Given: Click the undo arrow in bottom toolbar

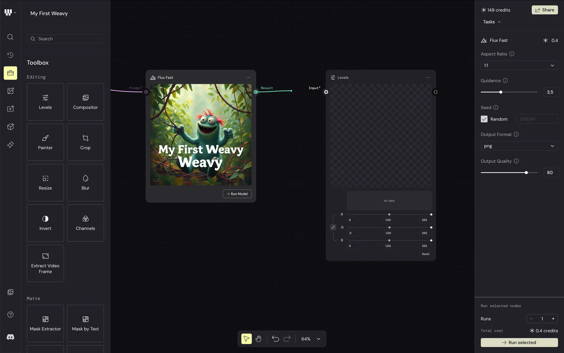Looking at the screenshot, I should coord(275,339).
